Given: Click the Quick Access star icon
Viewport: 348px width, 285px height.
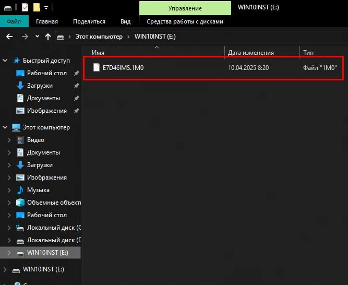Looking at the screenshot, I should click(x=17, y=61).
